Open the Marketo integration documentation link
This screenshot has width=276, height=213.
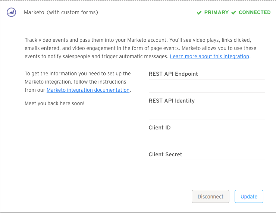[88, 90]
